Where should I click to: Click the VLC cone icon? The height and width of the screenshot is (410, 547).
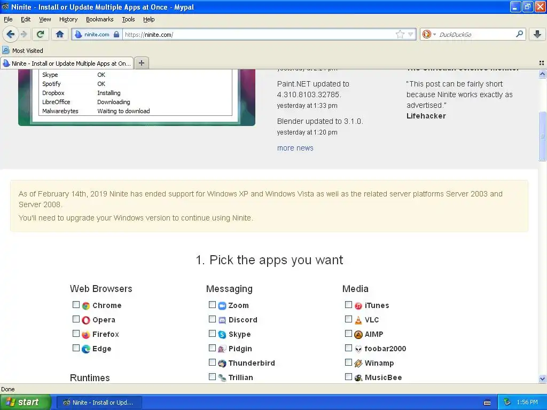click(x=358, y=320)
